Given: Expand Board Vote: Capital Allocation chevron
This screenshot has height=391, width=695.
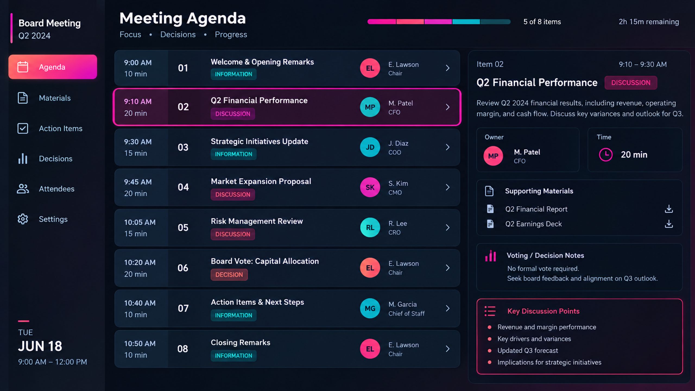Looking at the screenshot, I should click(448, 268).
